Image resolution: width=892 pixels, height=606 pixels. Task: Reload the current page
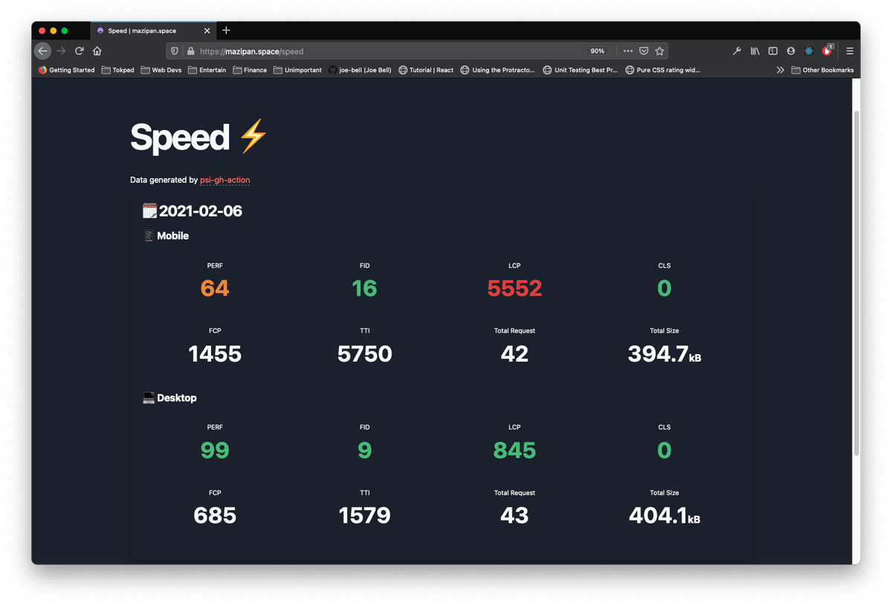pos(79,51)
